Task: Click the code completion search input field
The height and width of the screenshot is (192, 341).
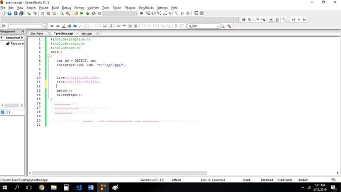Action: (x=25, y=26)
